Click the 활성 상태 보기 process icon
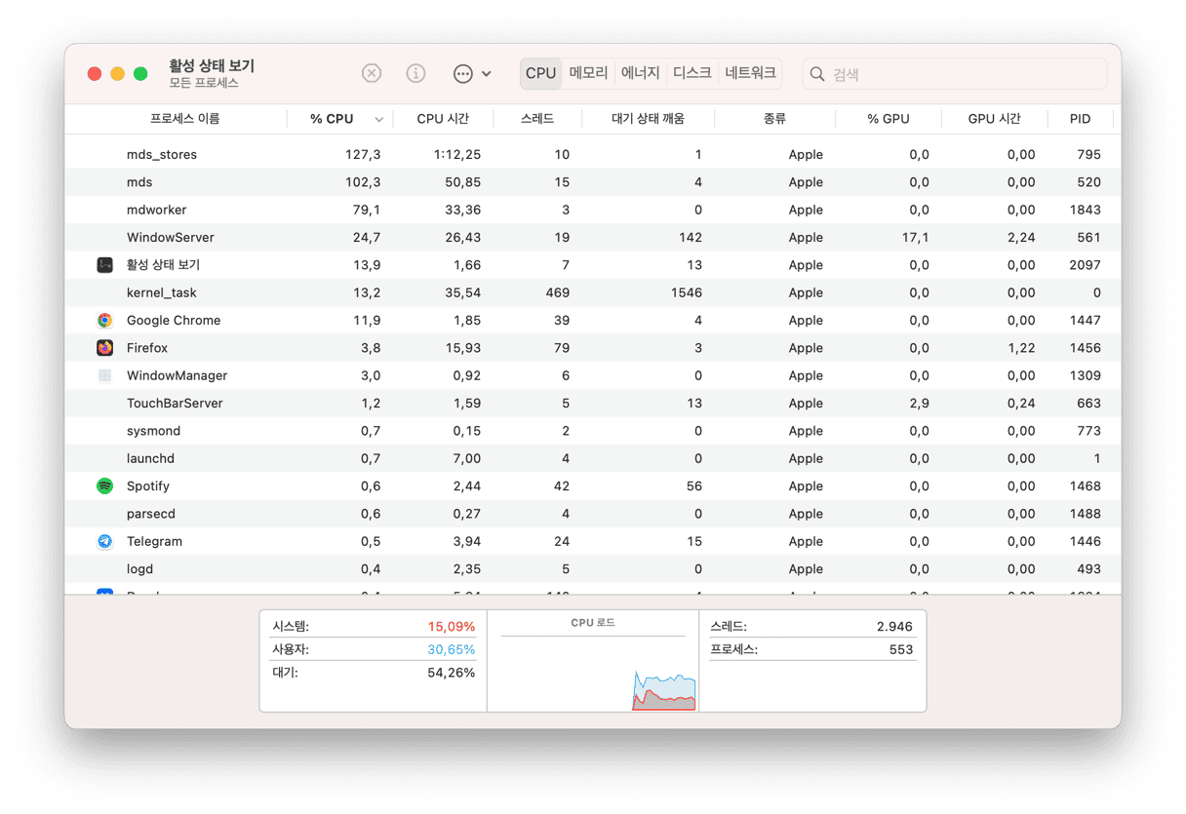Viewport: 1186px width, 814px height. (105, 265)
